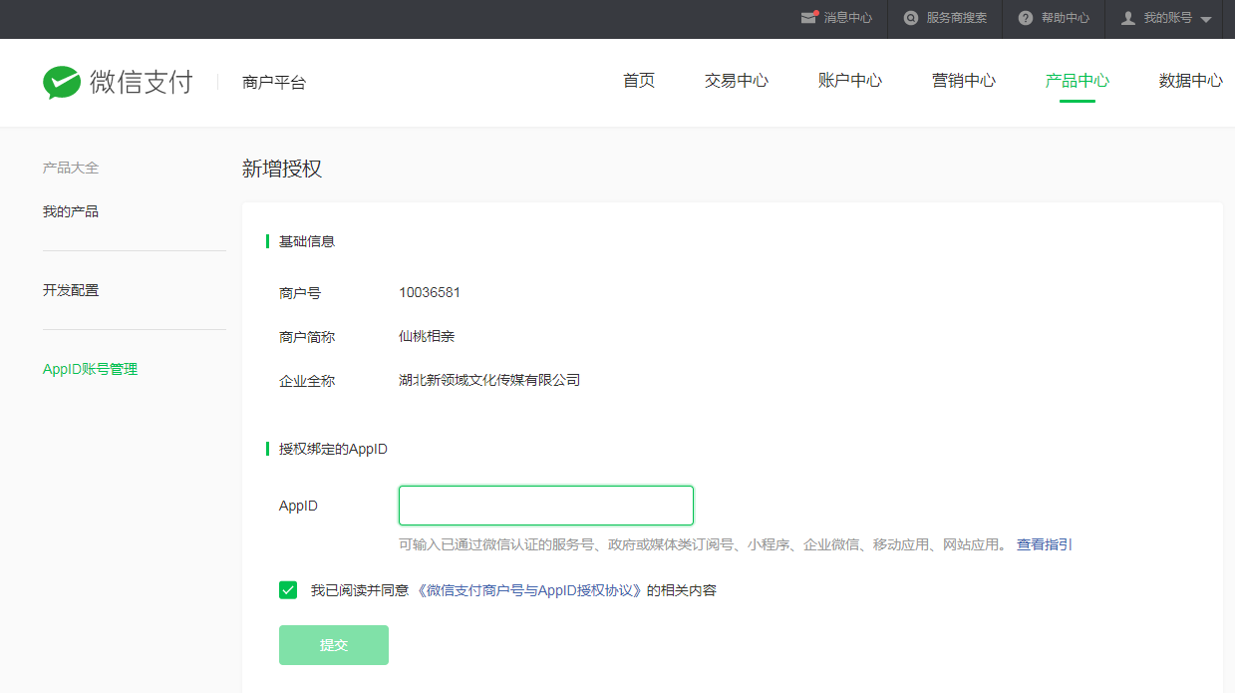Image resolution: width=1235 pixels, height=693 pixels.
Task: Open 微信支付商户号与AppID授权协议 link
Action: point(528,590)
